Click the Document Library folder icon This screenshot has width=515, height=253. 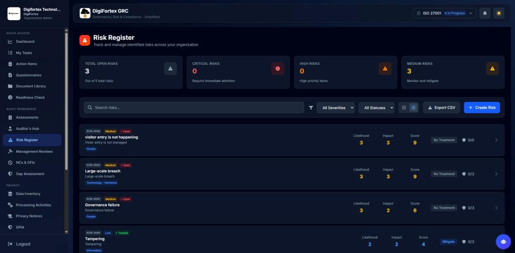click(x=10, y=86)
